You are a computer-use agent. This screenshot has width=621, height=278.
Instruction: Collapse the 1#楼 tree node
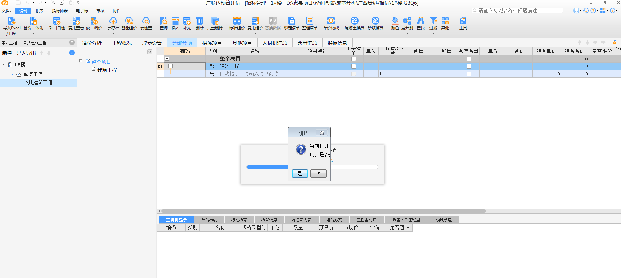(3, 65)
